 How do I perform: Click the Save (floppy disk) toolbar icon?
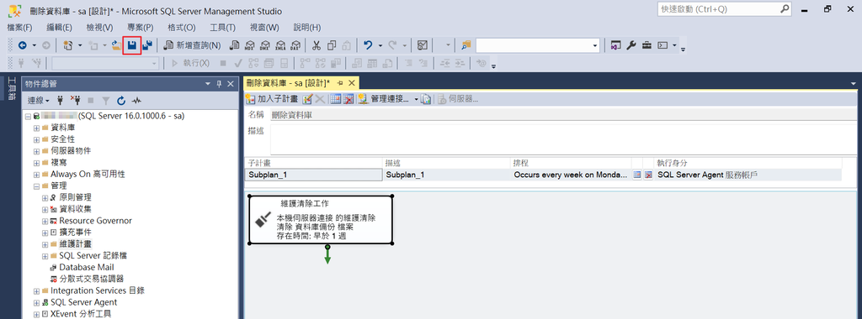pyautogui.click(x=132, y=45)
